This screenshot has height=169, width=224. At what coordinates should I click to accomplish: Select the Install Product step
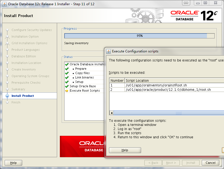point(23,96)
